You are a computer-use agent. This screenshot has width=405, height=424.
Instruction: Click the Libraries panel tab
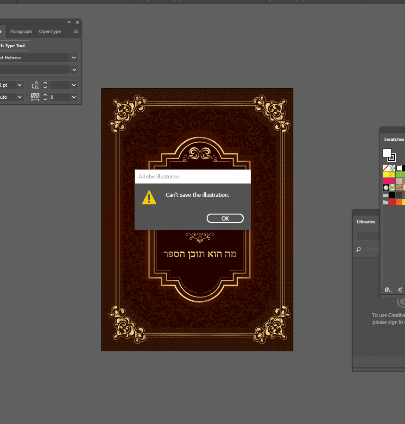click(366, 222)
